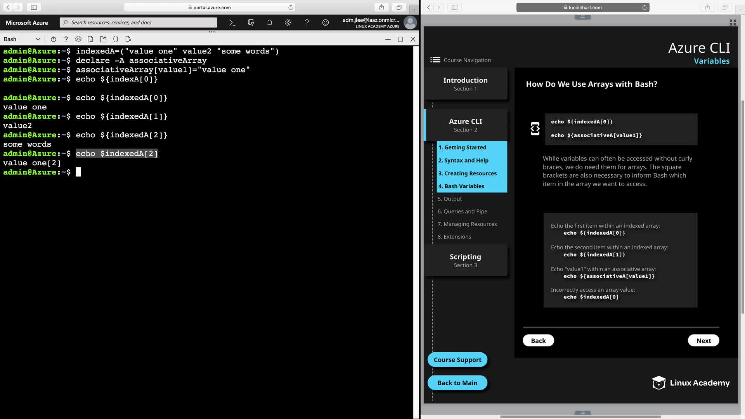Open the Cloud Shell settings gear
The height and width of the screenshot is (419, 745).
pos(78,39)
